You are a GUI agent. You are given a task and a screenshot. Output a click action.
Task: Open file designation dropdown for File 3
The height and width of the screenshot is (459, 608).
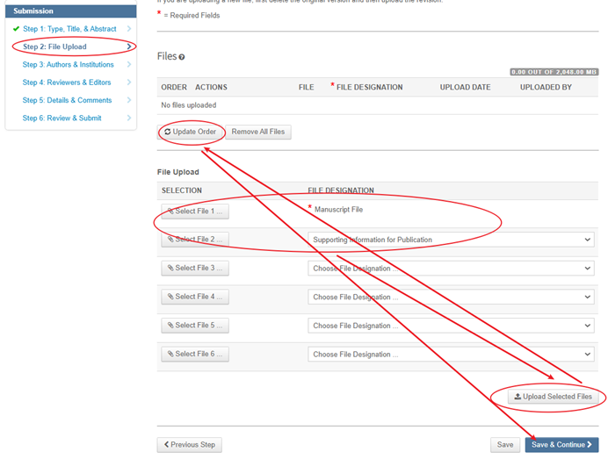click(451, 269)
